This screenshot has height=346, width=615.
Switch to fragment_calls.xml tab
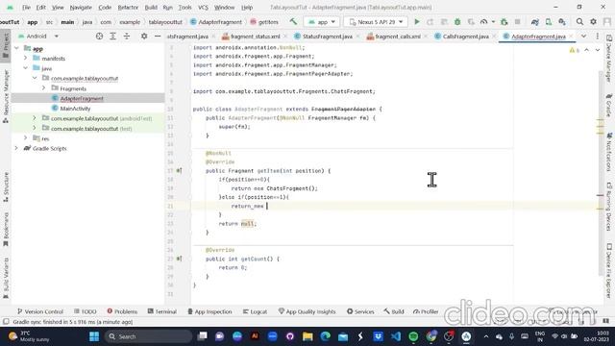(x=398, y=37)
